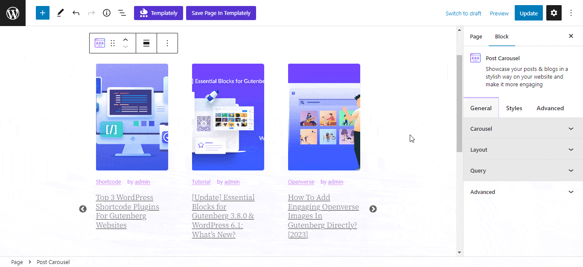Switch to the Block sidebar tab
Screen dimensions: 583x267
coord(502,36)
